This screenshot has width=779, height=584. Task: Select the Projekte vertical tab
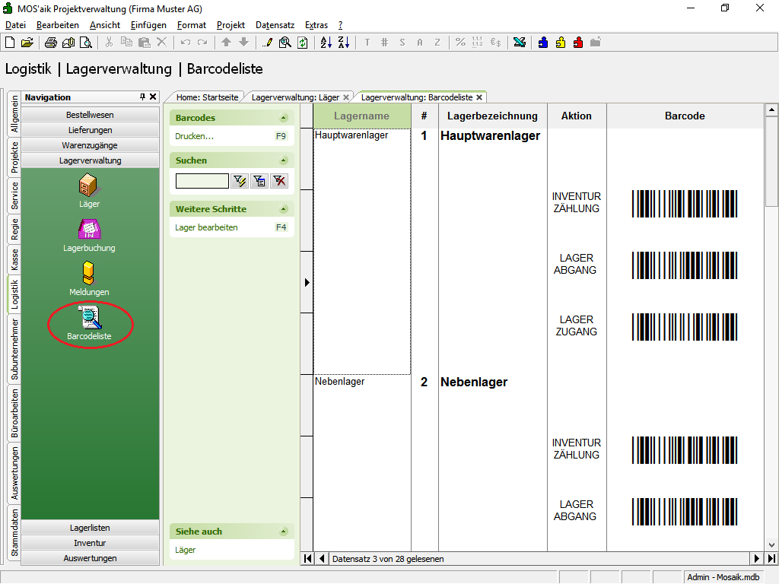click(x=14, y=157)
